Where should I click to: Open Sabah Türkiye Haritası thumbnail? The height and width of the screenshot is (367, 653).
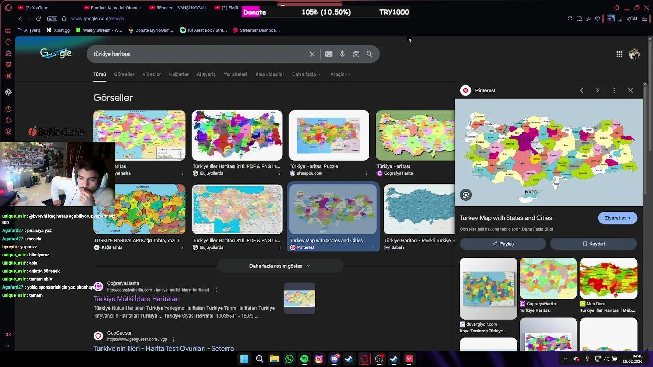[419, 209]
